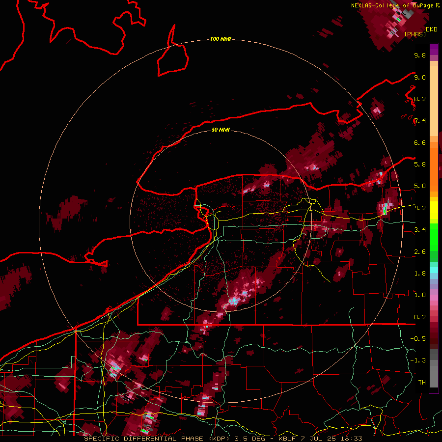This screenshot has height=442, width=442.
Task: Click the pink band of the color bar
Action: point(434,298)
